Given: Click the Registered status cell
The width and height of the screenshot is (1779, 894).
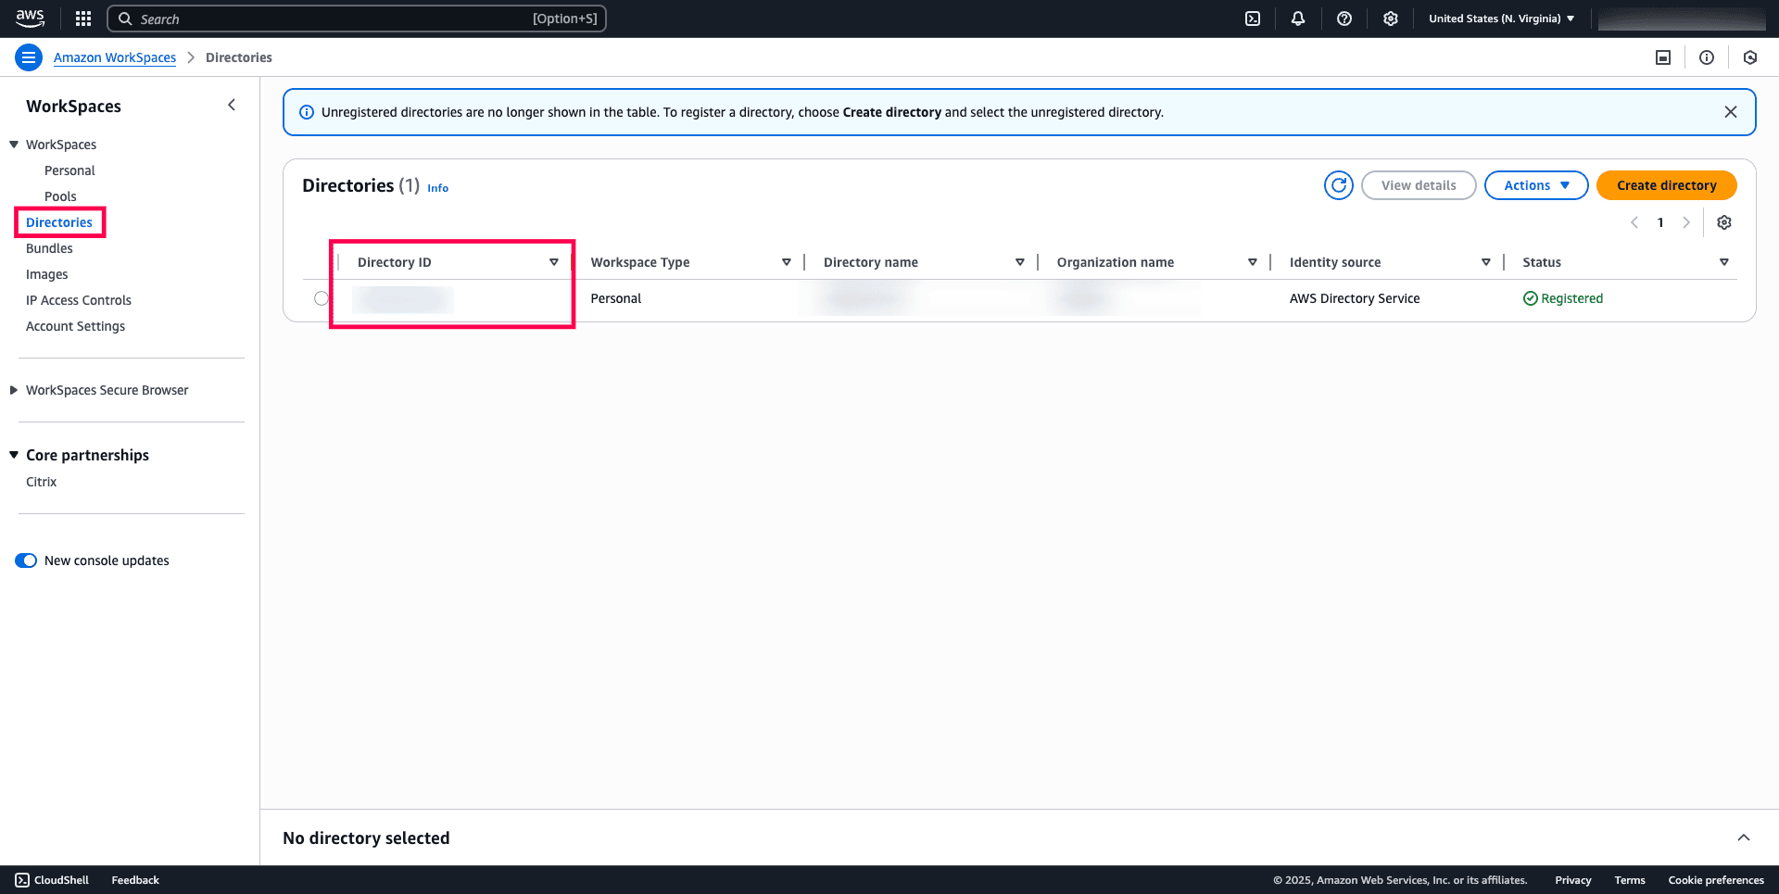Looking at the screenshot, I should (1563, 298).
